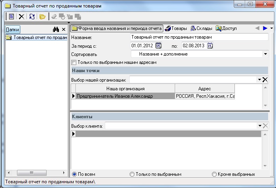
Task: Switch to the 'Товары' tab
Action: click(176, 28)
